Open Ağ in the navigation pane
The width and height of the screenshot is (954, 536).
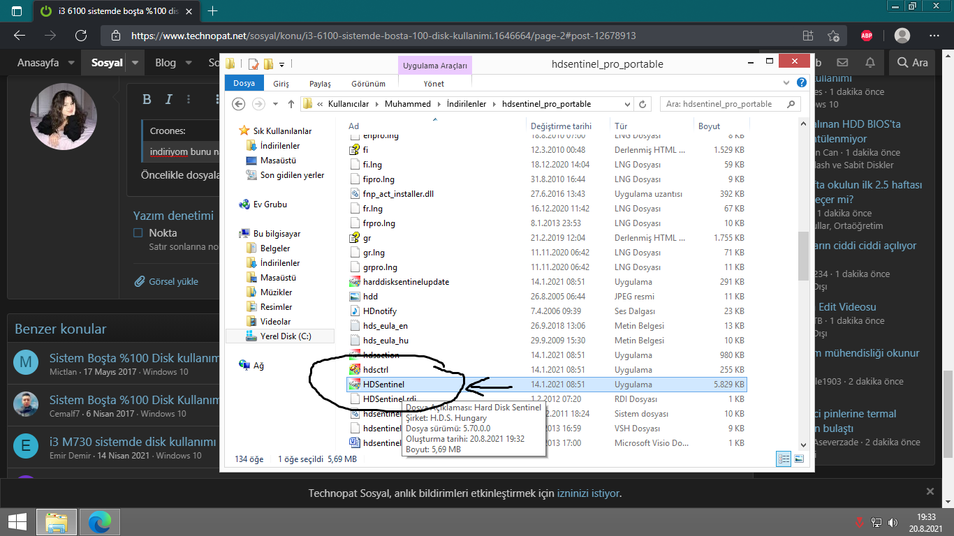click(x=252, y=366)
